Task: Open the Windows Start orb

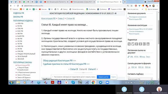Action: [11, 83]
